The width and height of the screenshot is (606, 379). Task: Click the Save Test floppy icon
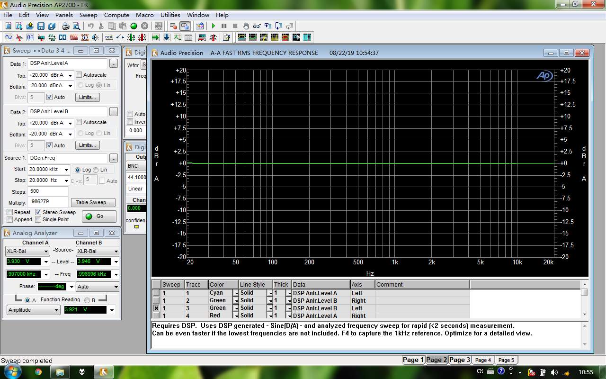point(41,26)
